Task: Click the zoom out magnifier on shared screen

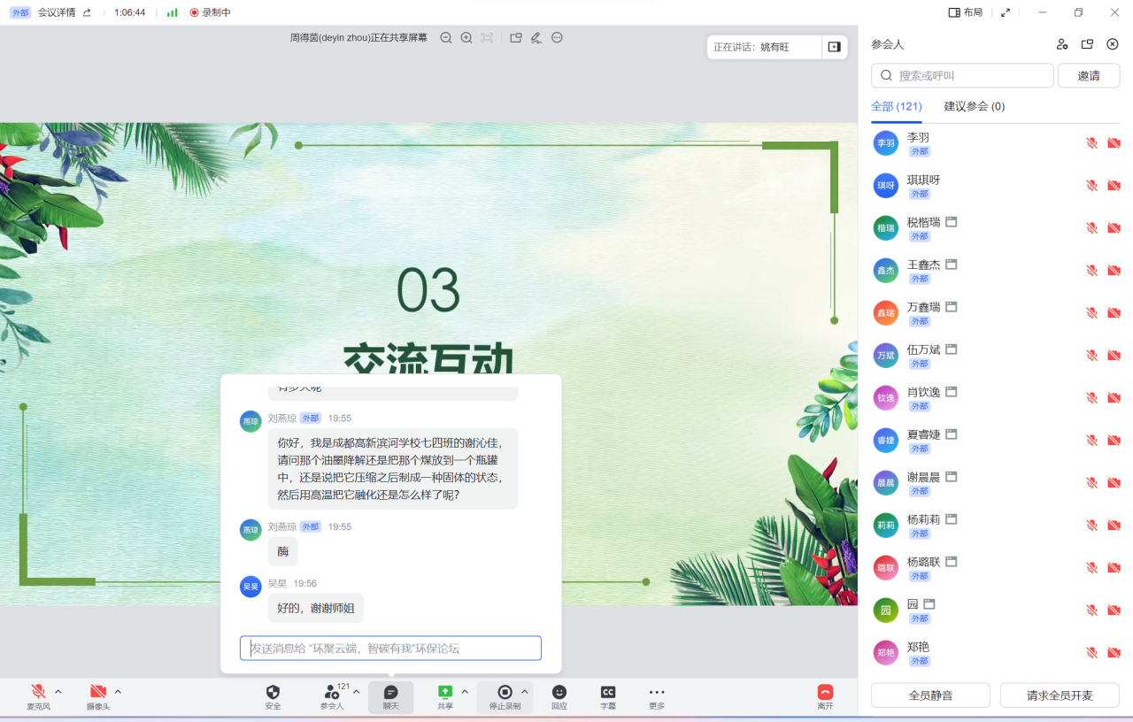Action: point(446,37)
